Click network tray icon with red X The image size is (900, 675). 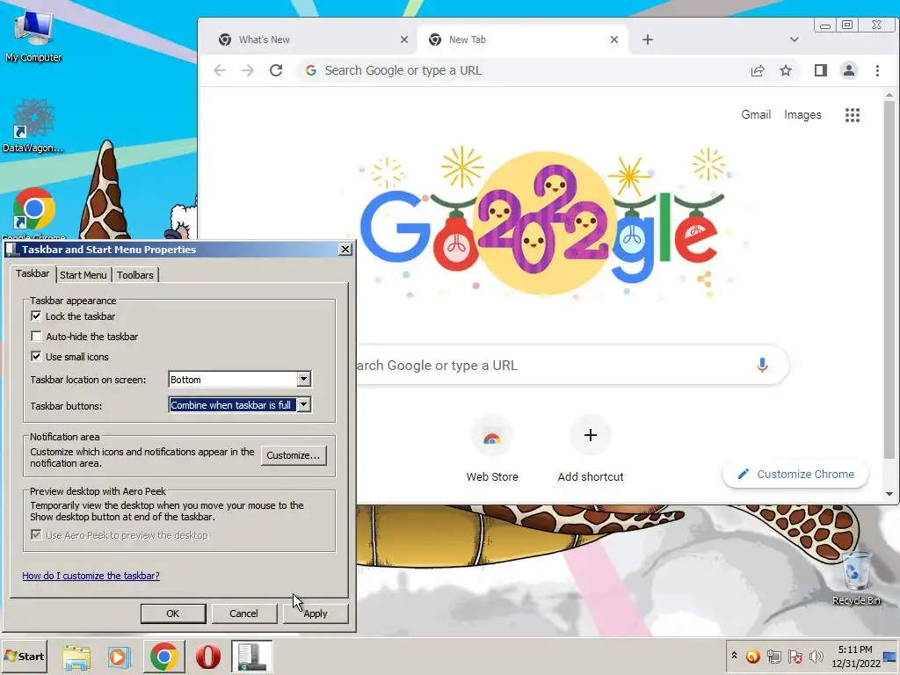(x=795, y=657)
